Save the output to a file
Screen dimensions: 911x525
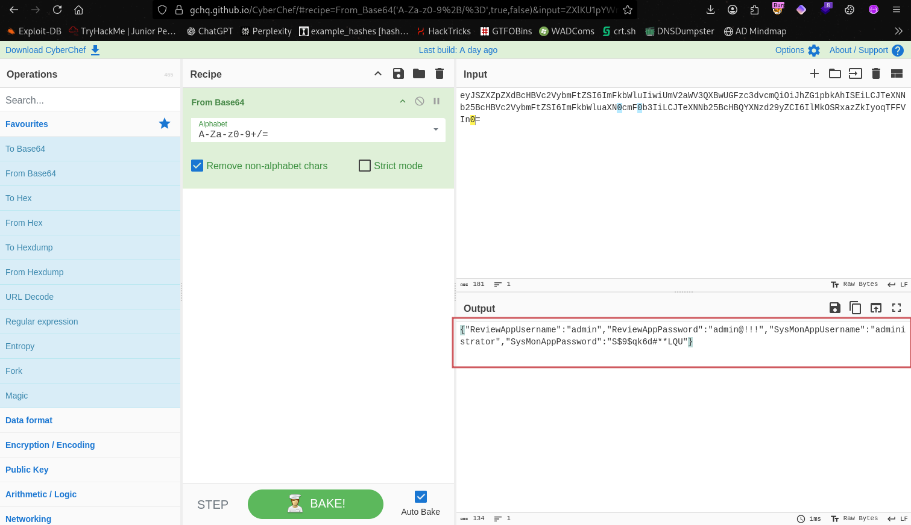pyautogui.click(x=834, y=308)
